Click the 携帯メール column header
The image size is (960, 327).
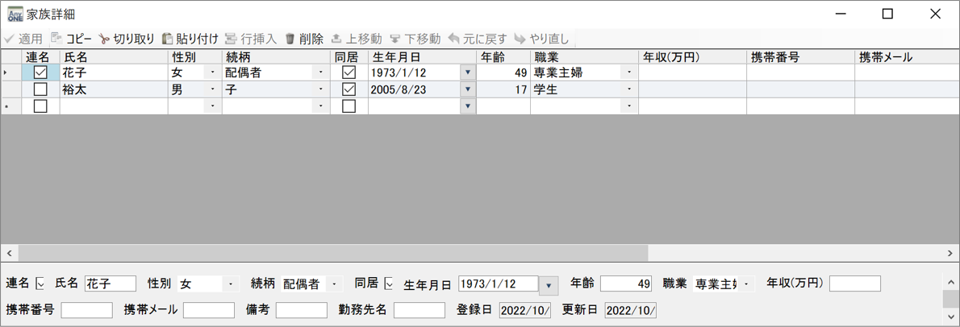point(907,57)
